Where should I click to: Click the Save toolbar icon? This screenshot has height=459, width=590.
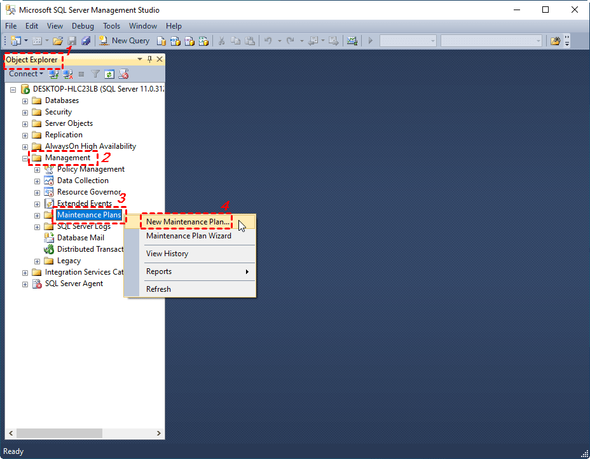tap(72, 40)
